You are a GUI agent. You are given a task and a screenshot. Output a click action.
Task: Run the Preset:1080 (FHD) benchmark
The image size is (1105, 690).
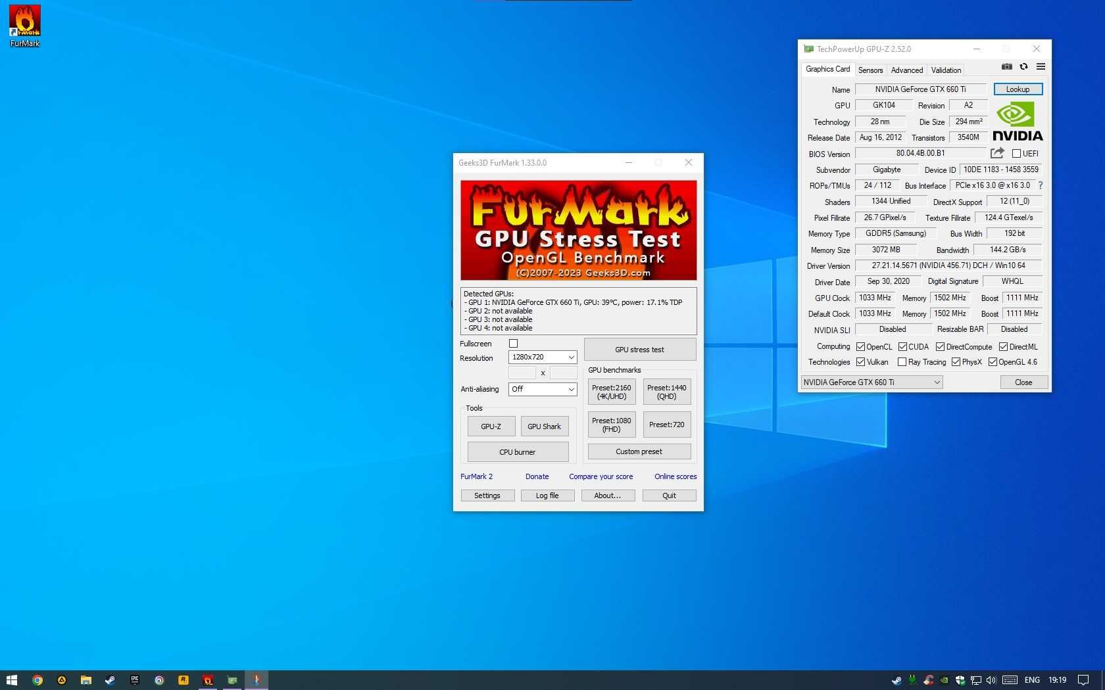[x=611, y=425]
